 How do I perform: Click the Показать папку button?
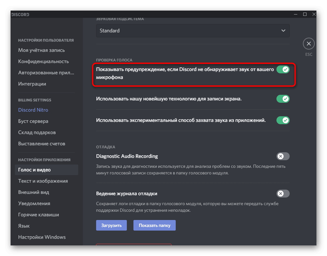[x=155, y=225]
